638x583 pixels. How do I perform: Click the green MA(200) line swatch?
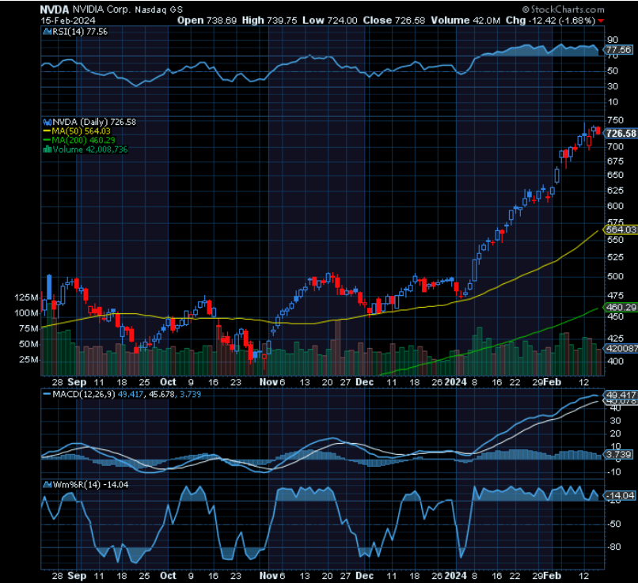tap(49, 140)
